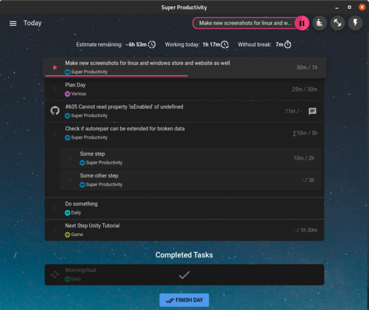Click the '∑10m / 5h' time estimate
369x310 pixels.
[305, 133]
